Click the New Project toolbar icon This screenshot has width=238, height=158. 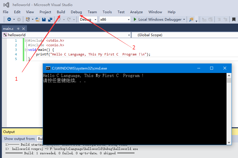28,20
